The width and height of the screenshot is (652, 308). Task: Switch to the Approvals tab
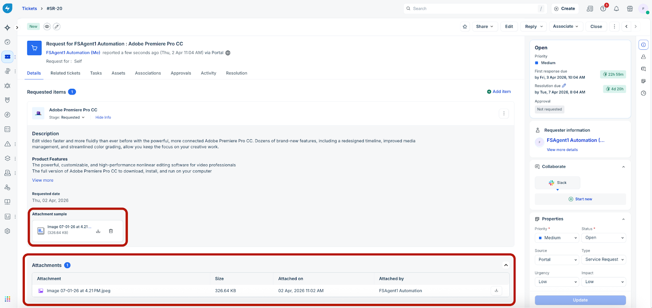coord(181,73)
